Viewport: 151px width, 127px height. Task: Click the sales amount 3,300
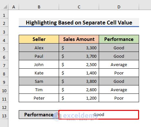[79, 48]
